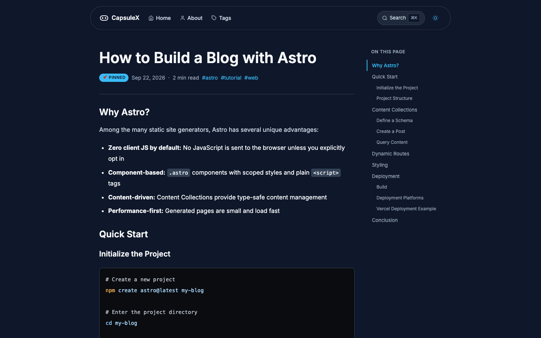Click the About person icon
Image resolution: width=541 pixels, height=338 pixels.
coord(183,18)
